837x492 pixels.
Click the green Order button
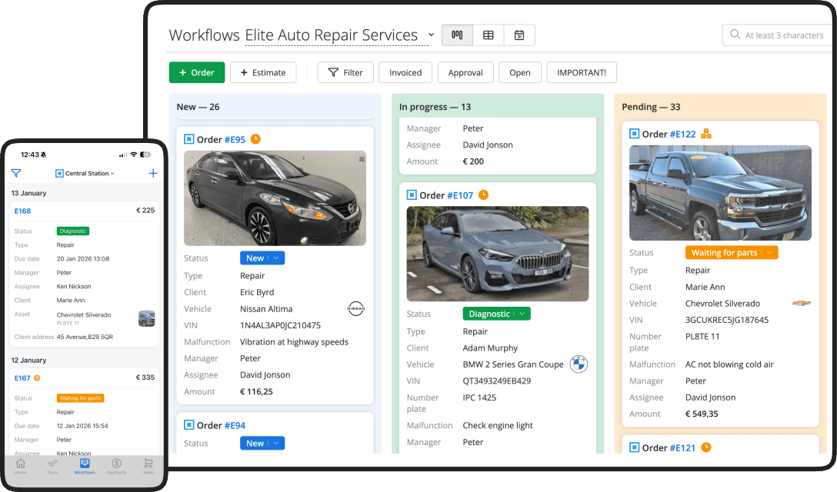[197, 72]
